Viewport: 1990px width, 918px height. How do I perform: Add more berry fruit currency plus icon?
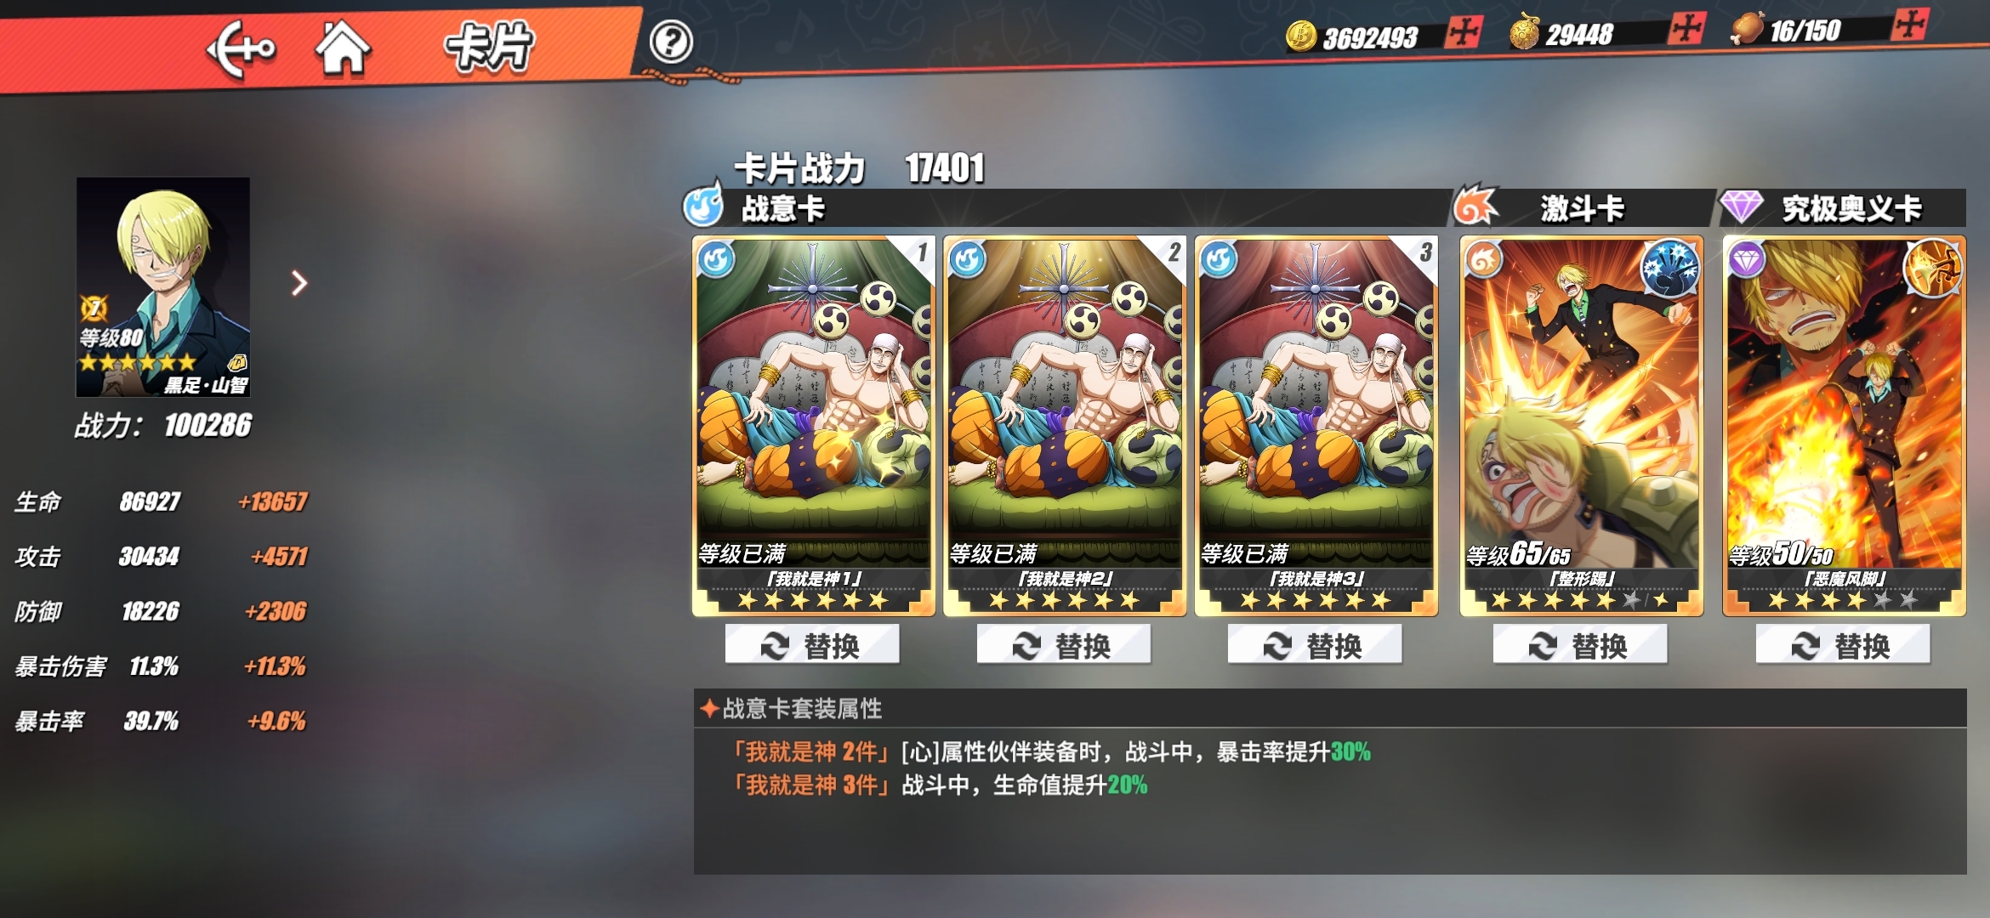1686,29
